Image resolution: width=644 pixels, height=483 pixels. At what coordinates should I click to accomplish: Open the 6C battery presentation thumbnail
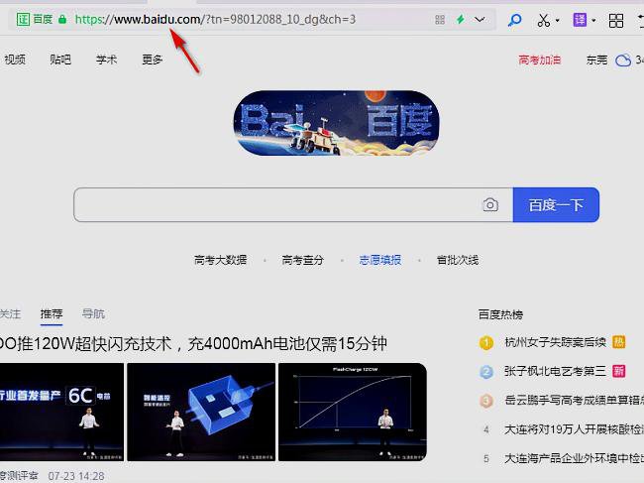(61, 412)
